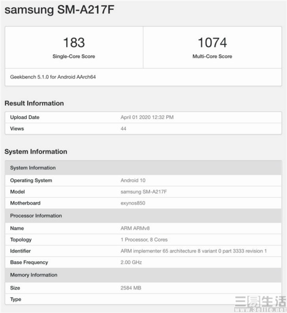Click the memory 'Type' row label
Viewport: 287px width, 313px height.
(16, 299)
